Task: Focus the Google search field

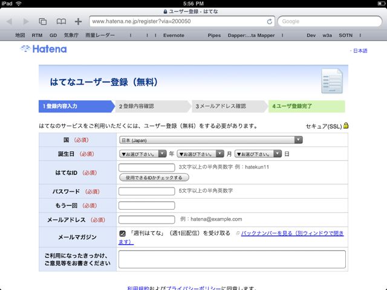Action: point(330,22)
